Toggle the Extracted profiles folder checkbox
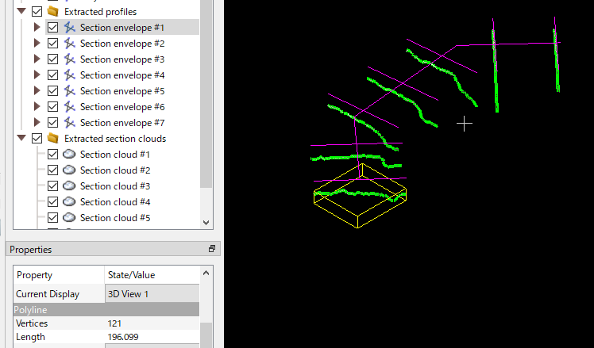Screen dimensions: 594x348 tap(37, 12)
